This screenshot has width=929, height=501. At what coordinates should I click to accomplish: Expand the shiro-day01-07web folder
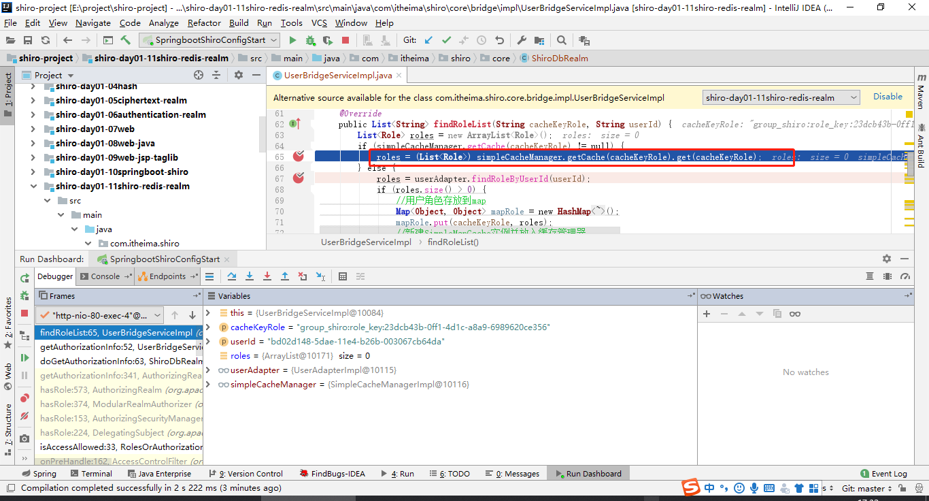pos(33,129)
